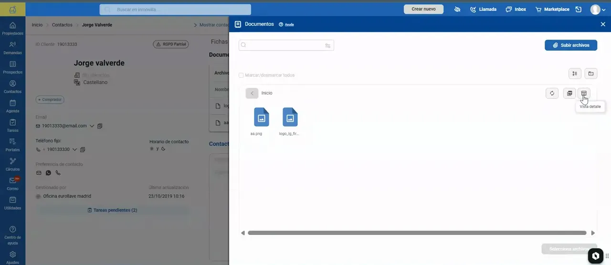This screenshot has width=611, height=265.
Task: Open Ajustes settings in the sidebar
Action: click(x=12, y=257)
